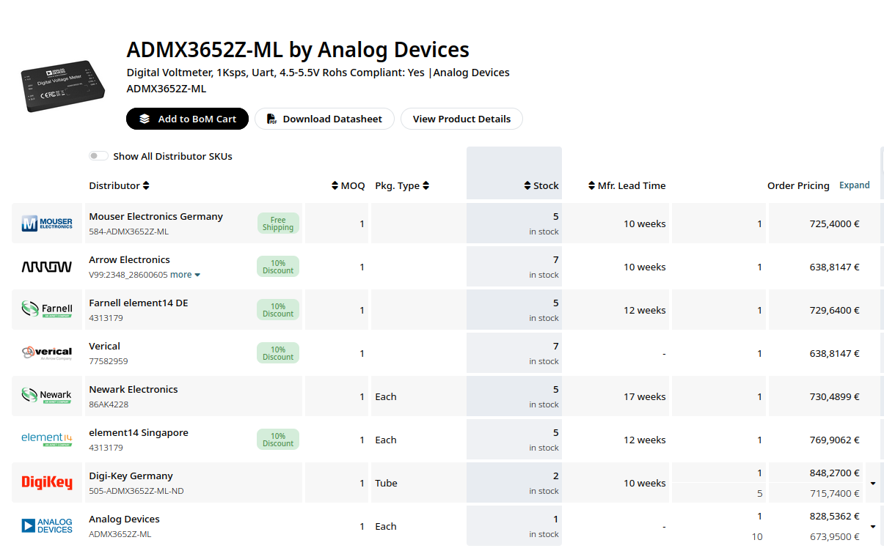Click Verical 10% Discount badge

(278, 353)
